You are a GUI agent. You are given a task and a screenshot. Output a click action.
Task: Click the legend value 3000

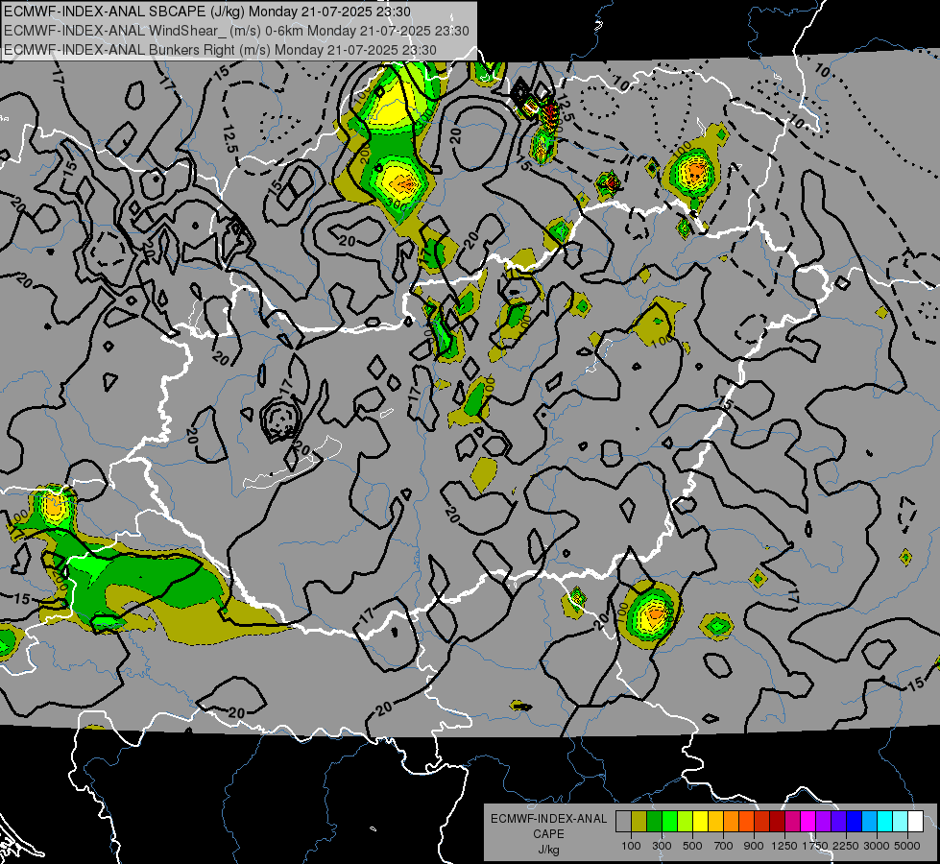877,846
